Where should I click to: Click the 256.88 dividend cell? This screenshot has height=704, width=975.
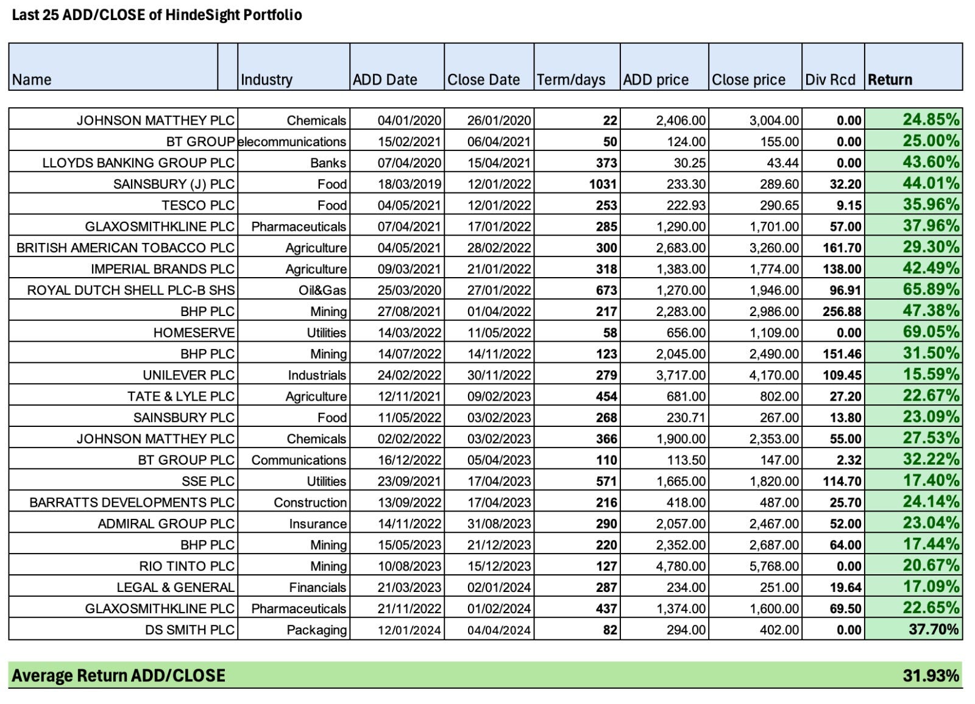click(x=833, y=311)
